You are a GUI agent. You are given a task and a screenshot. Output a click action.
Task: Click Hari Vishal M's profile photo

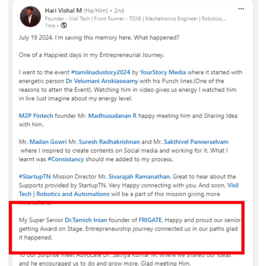30,16
